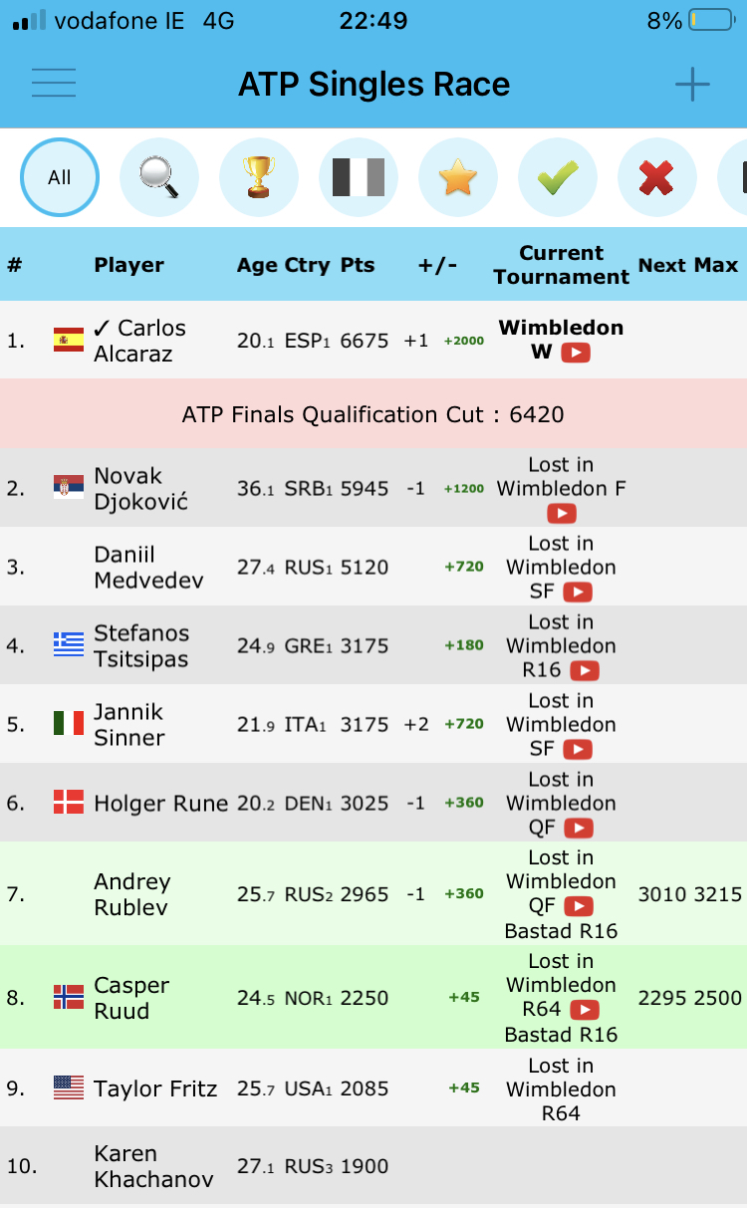Viewport: 747px width, 1208px height.
Task: Sort by Player column header
Action: pos(129,265)
